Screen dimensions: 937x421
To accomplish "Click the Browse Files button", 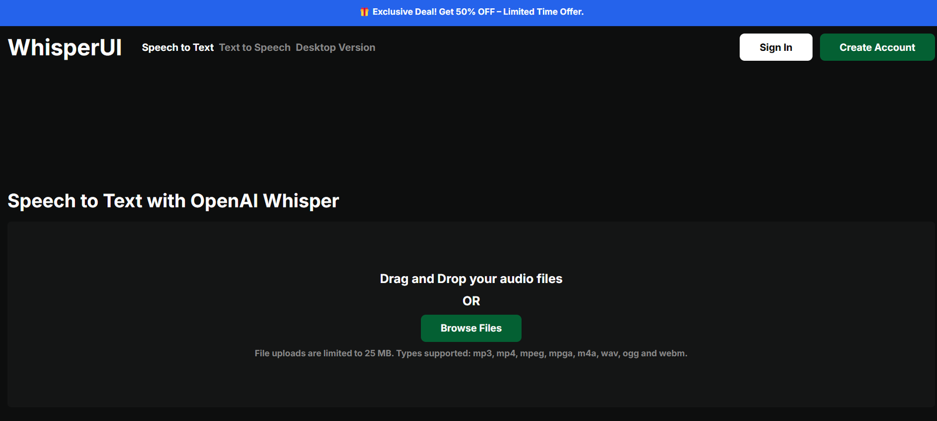I will pos(471,328).
